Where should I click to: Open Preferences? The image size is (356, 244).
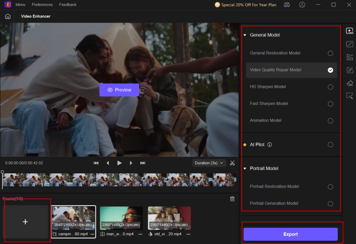point(42,5)
